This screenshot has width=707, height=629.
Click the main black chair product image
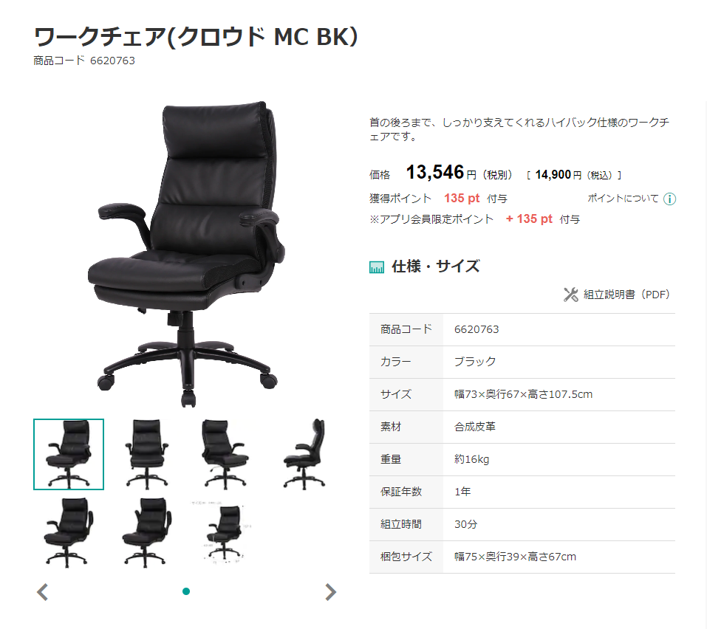[x=185, y=254]
